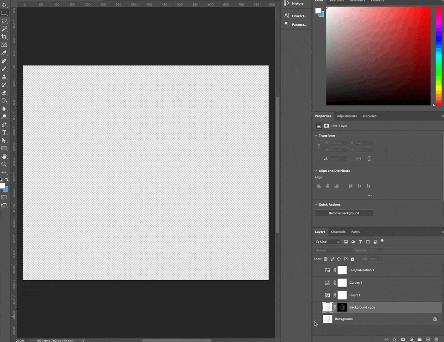Screen dimensions: 444x342
Task: Select the Pen tool
Action: (4, 124)
